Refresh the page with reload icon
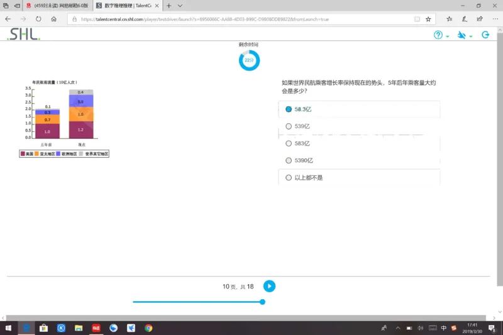Image resolution: width=503 pixels, height=335 pixels. (x=38, y=19)
